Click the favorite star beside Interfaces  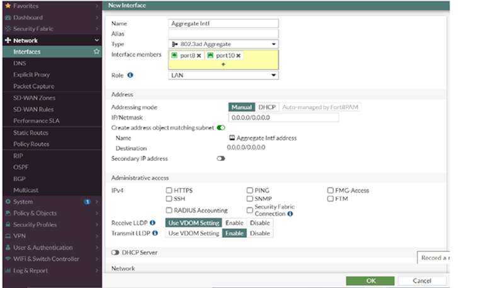click(96, 52)
